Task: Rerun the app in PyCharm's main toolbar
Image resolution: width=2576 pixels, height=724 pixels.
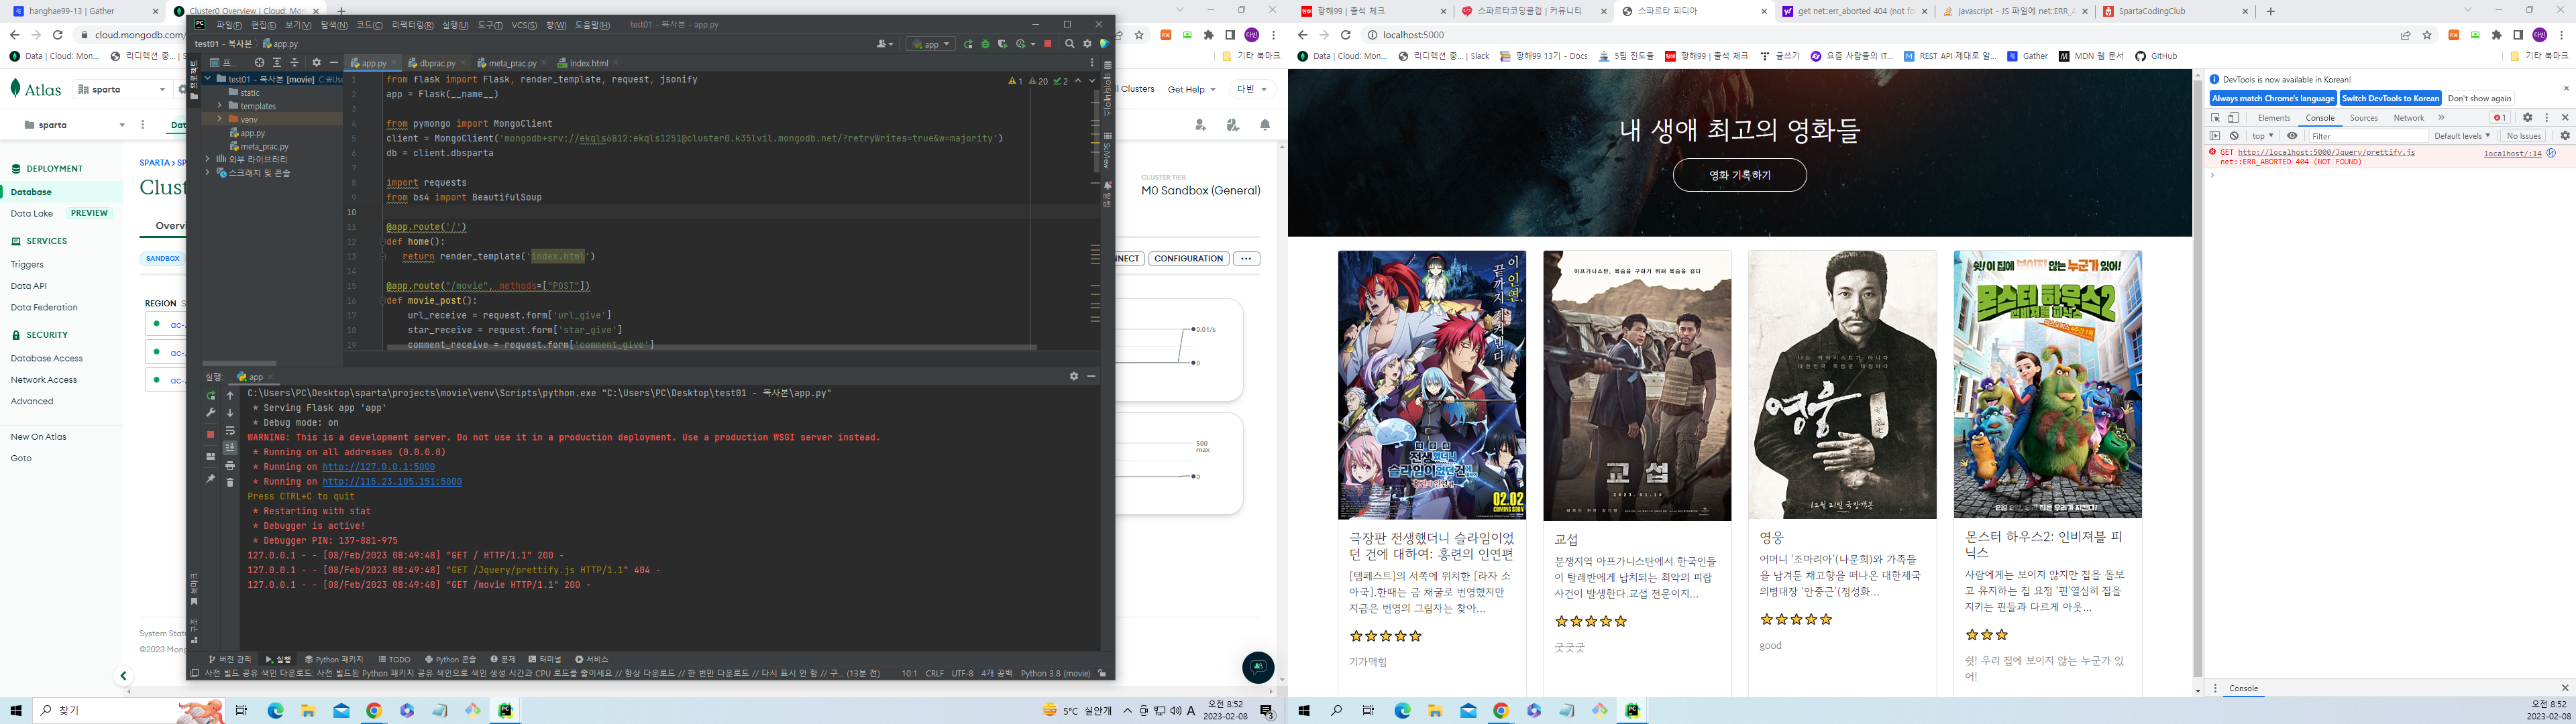Action: [x=968, y=44]
